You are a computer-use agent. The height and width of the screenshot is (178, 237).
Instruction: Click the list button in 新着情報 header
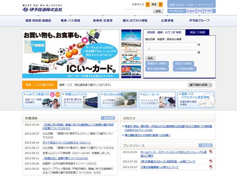pyautogui.click(x=108, y=118)
